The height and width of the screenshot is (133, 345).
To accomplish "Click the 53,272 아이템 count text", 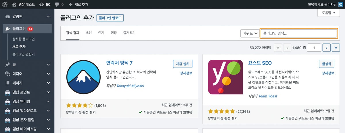I will 260,48.
